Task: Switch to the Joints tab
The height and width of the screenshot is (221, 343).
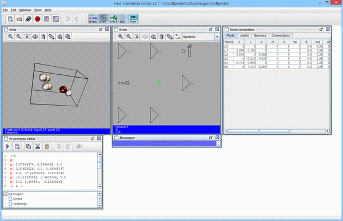Action: (x=244, y=35)
